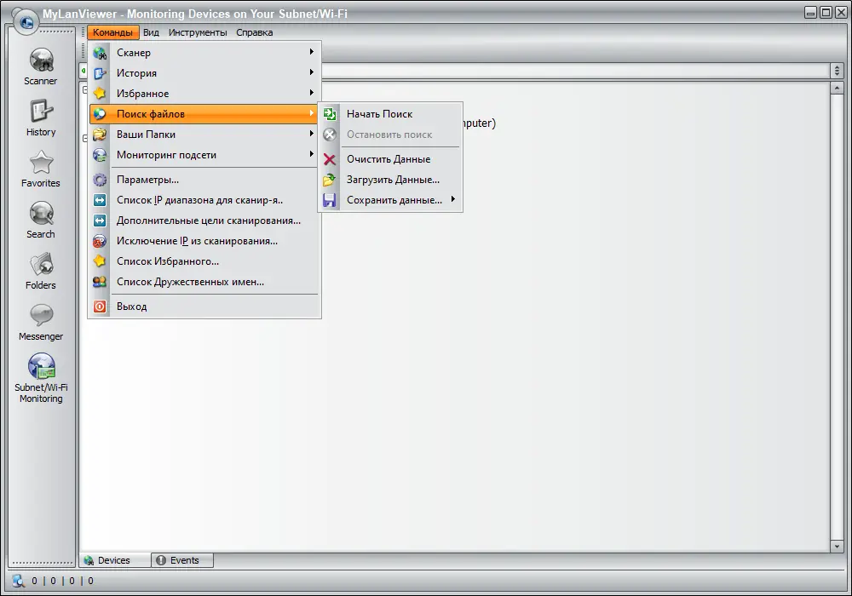The height and width of the screenshot is (596, 852).
Task: Switch to the Events tab
Action: [181, 560]
